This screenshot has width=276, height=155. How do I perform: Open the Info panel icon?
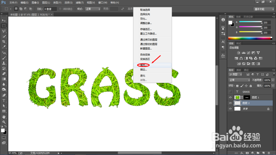[223, 20]
